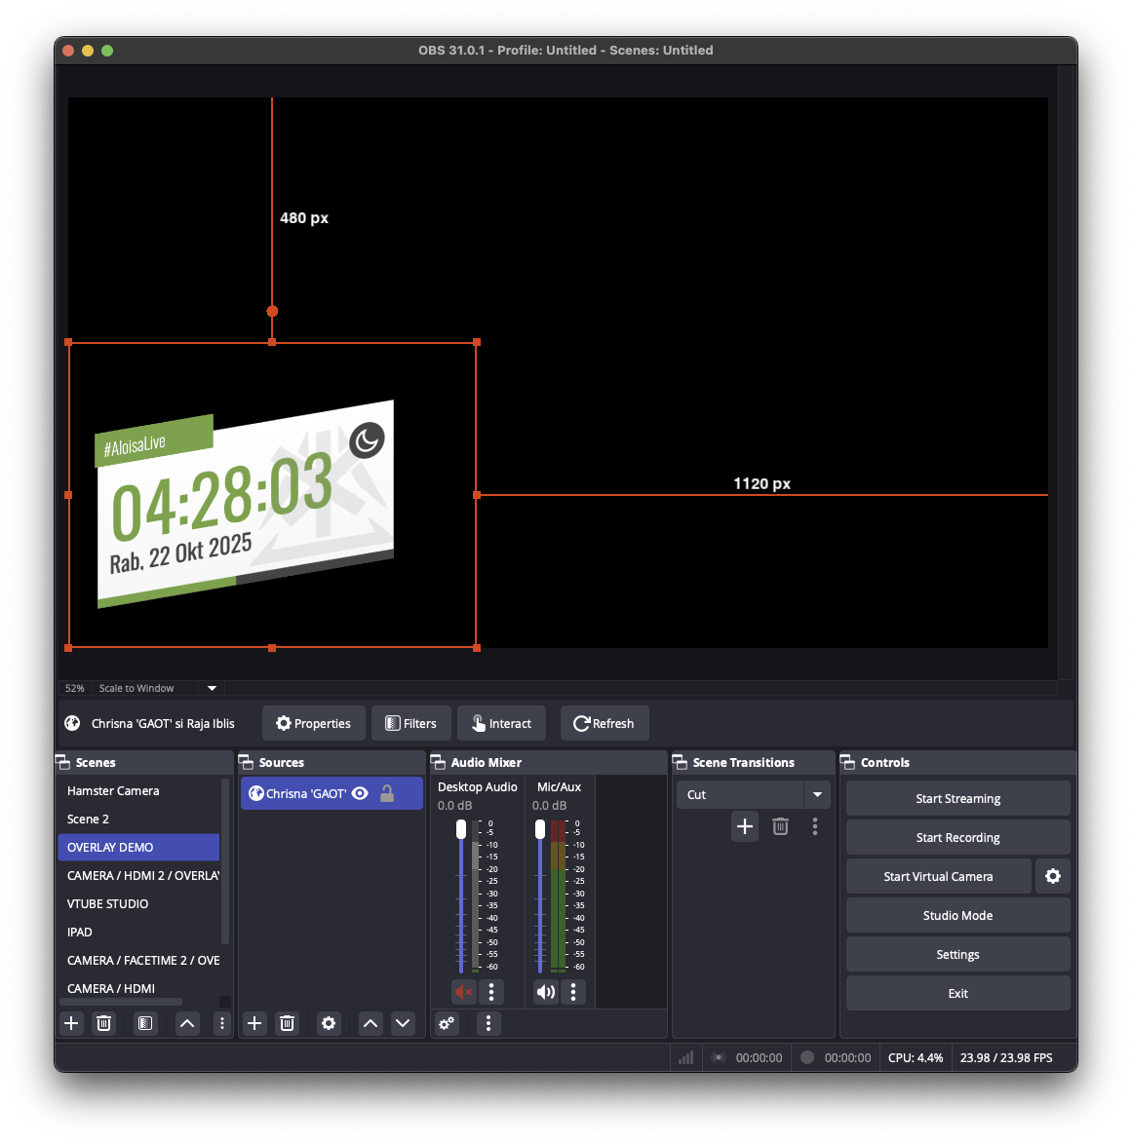Open Desktop Audio three-dot options menu

point(491,992)
